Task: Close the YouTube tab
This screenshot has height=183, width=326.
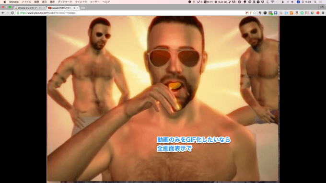Action: (x=77, y=8)
